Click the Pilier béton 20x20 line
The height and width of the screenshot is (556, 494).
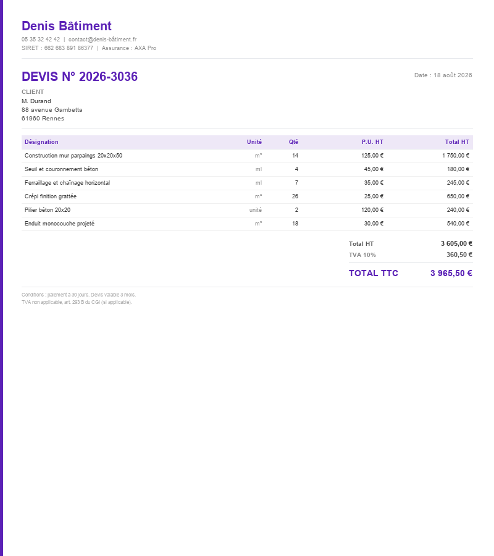click(247, 210)
